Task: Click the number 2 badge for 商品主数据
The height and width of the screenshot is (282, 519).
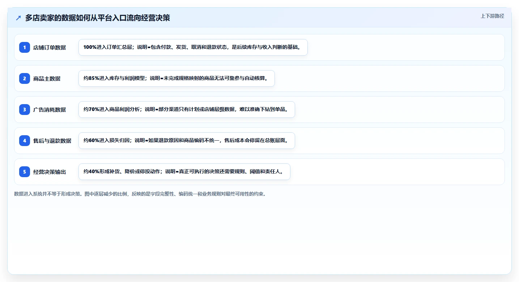Action: [x=25, y=78]
